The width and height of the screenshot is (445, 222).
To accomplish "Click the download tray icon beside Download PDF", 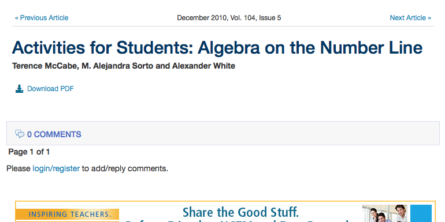I will pyautogui.click(x=19, y=89).
